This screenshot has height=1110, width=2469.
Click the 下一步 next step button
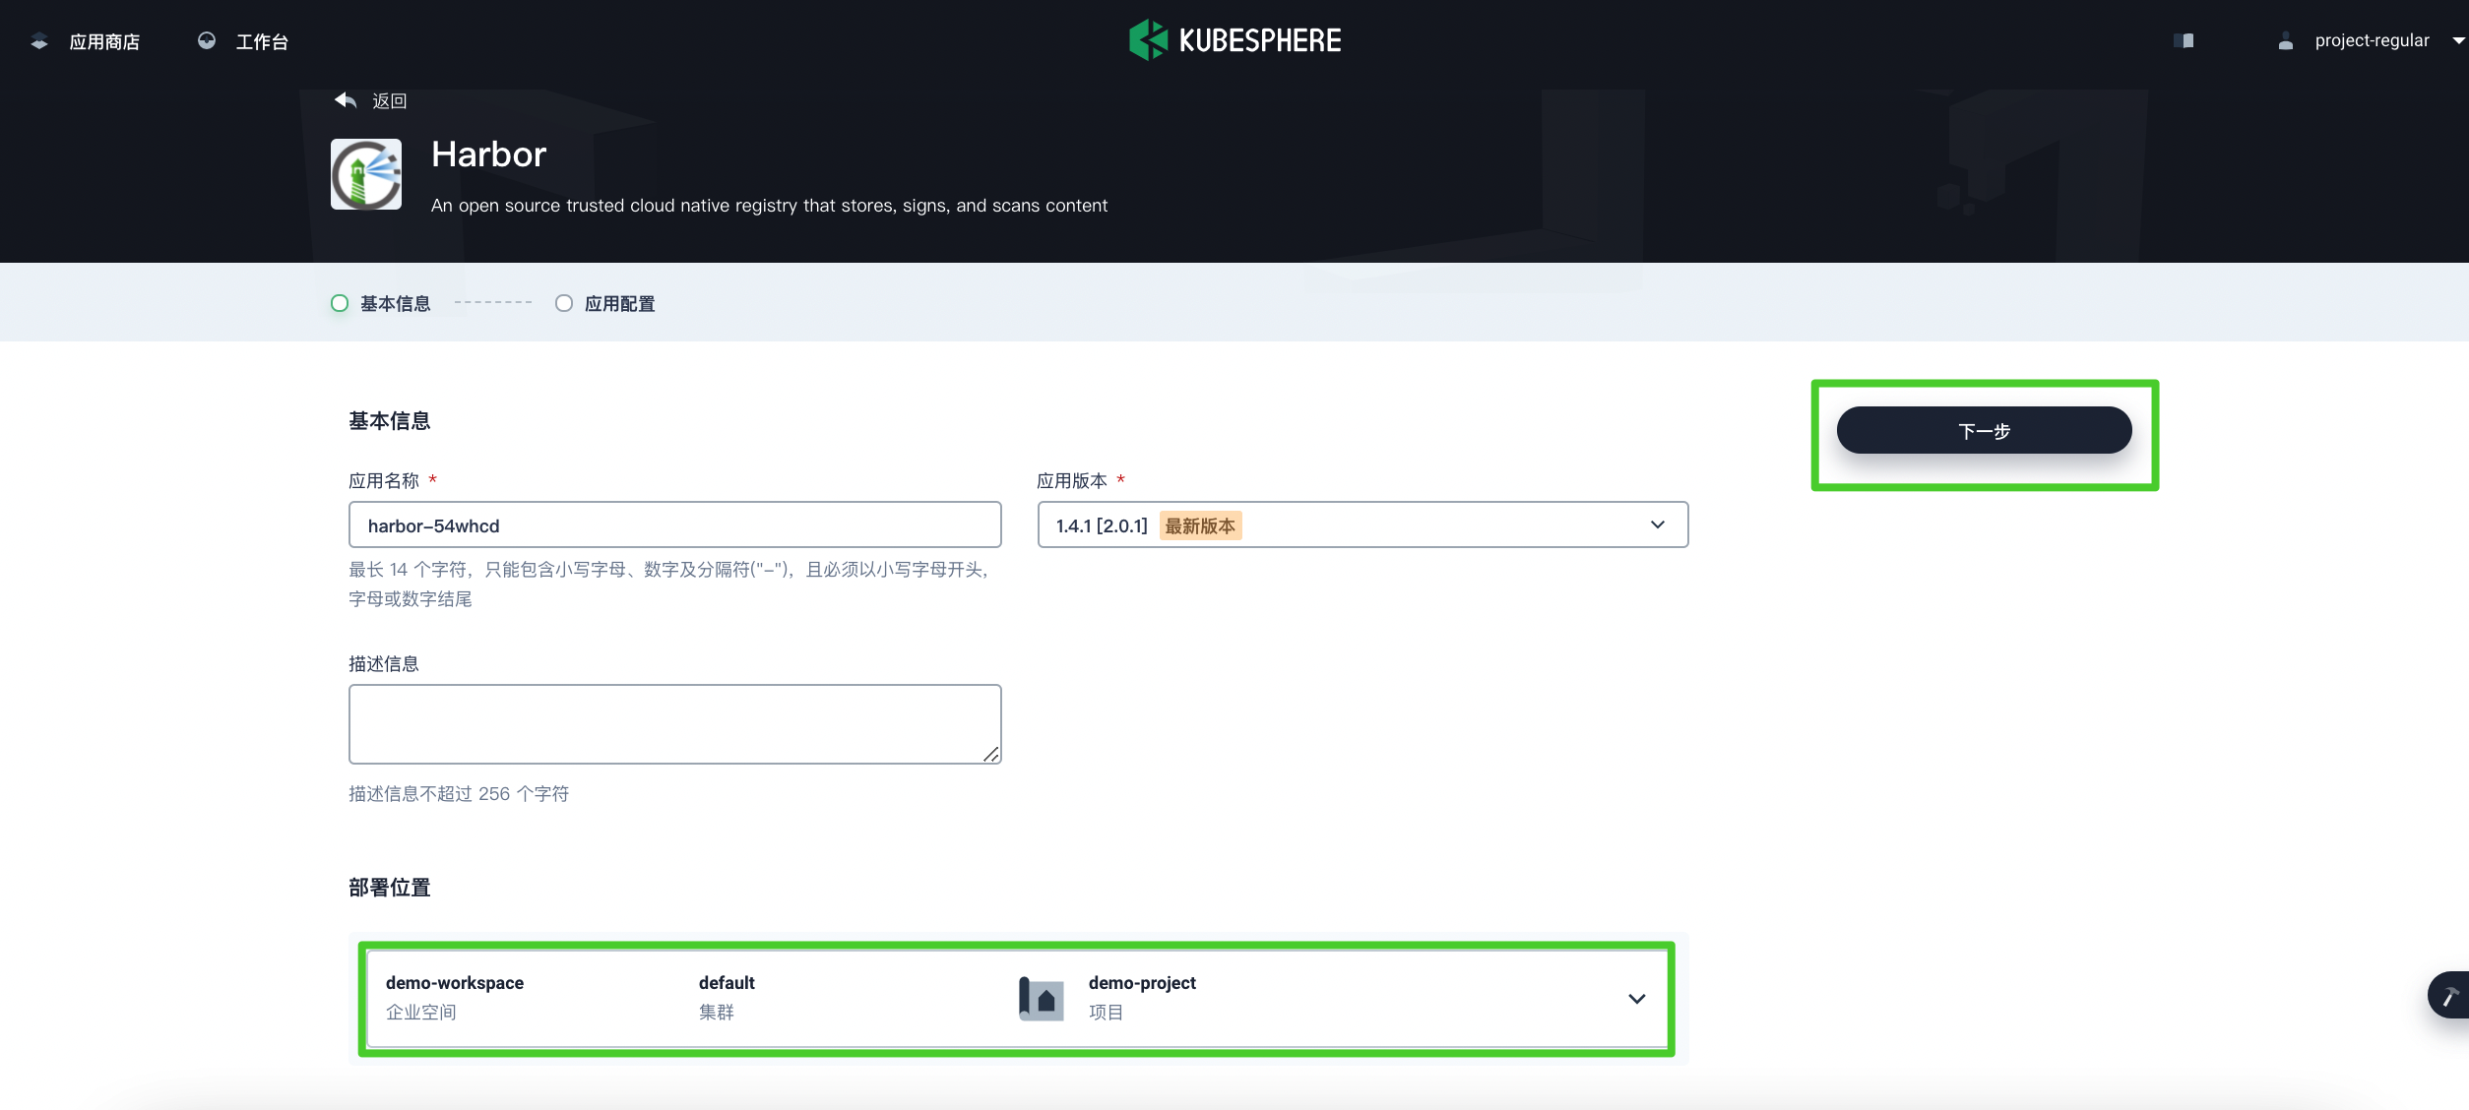pos(1984,430)
